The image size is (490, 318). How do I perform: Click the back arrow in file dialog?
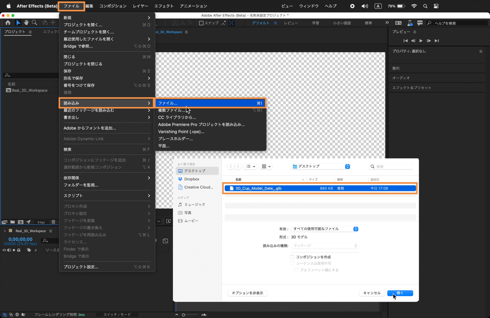point(231,166)
